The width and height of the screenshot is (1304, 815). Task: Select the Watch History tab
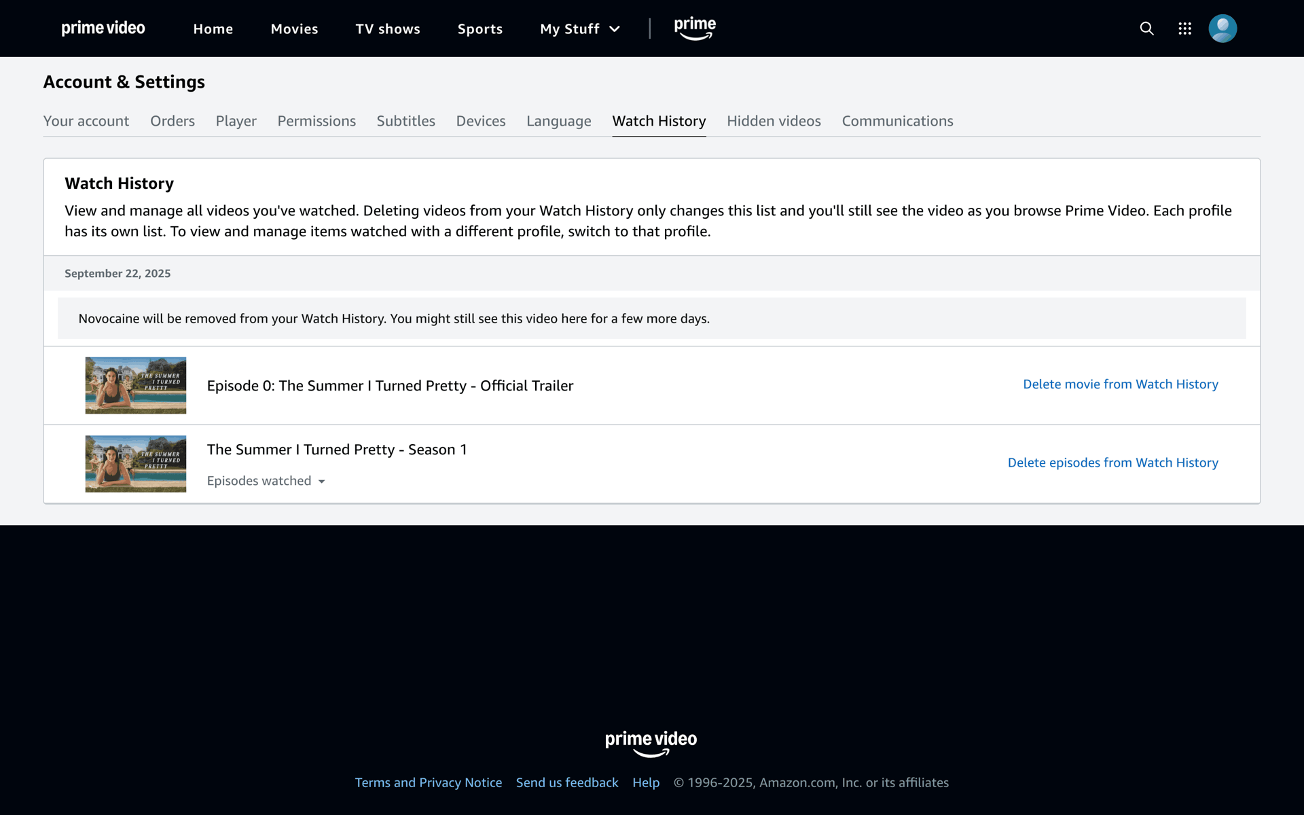pyautogui.click(x=659, y=121)
